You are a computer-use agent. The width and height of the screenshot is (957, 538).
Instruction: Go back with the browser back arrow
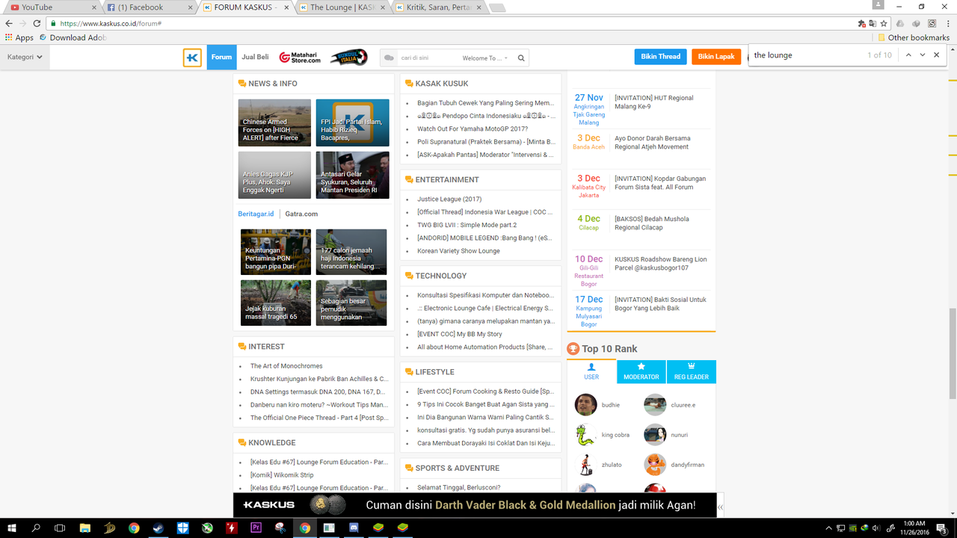coord(9,23)
